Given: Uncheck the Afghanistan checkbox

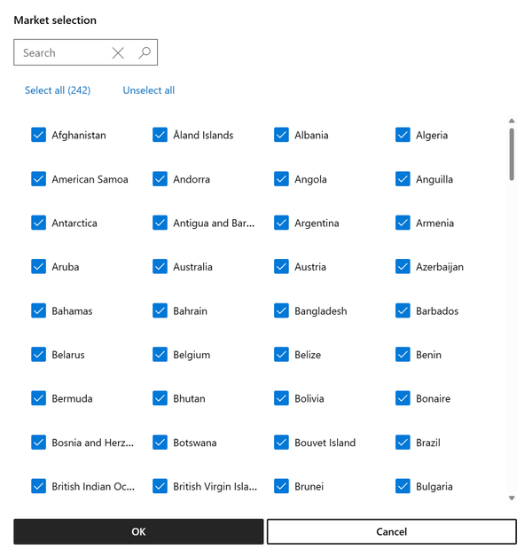Looking at the screenshot, I should click(x=38, y=135).
